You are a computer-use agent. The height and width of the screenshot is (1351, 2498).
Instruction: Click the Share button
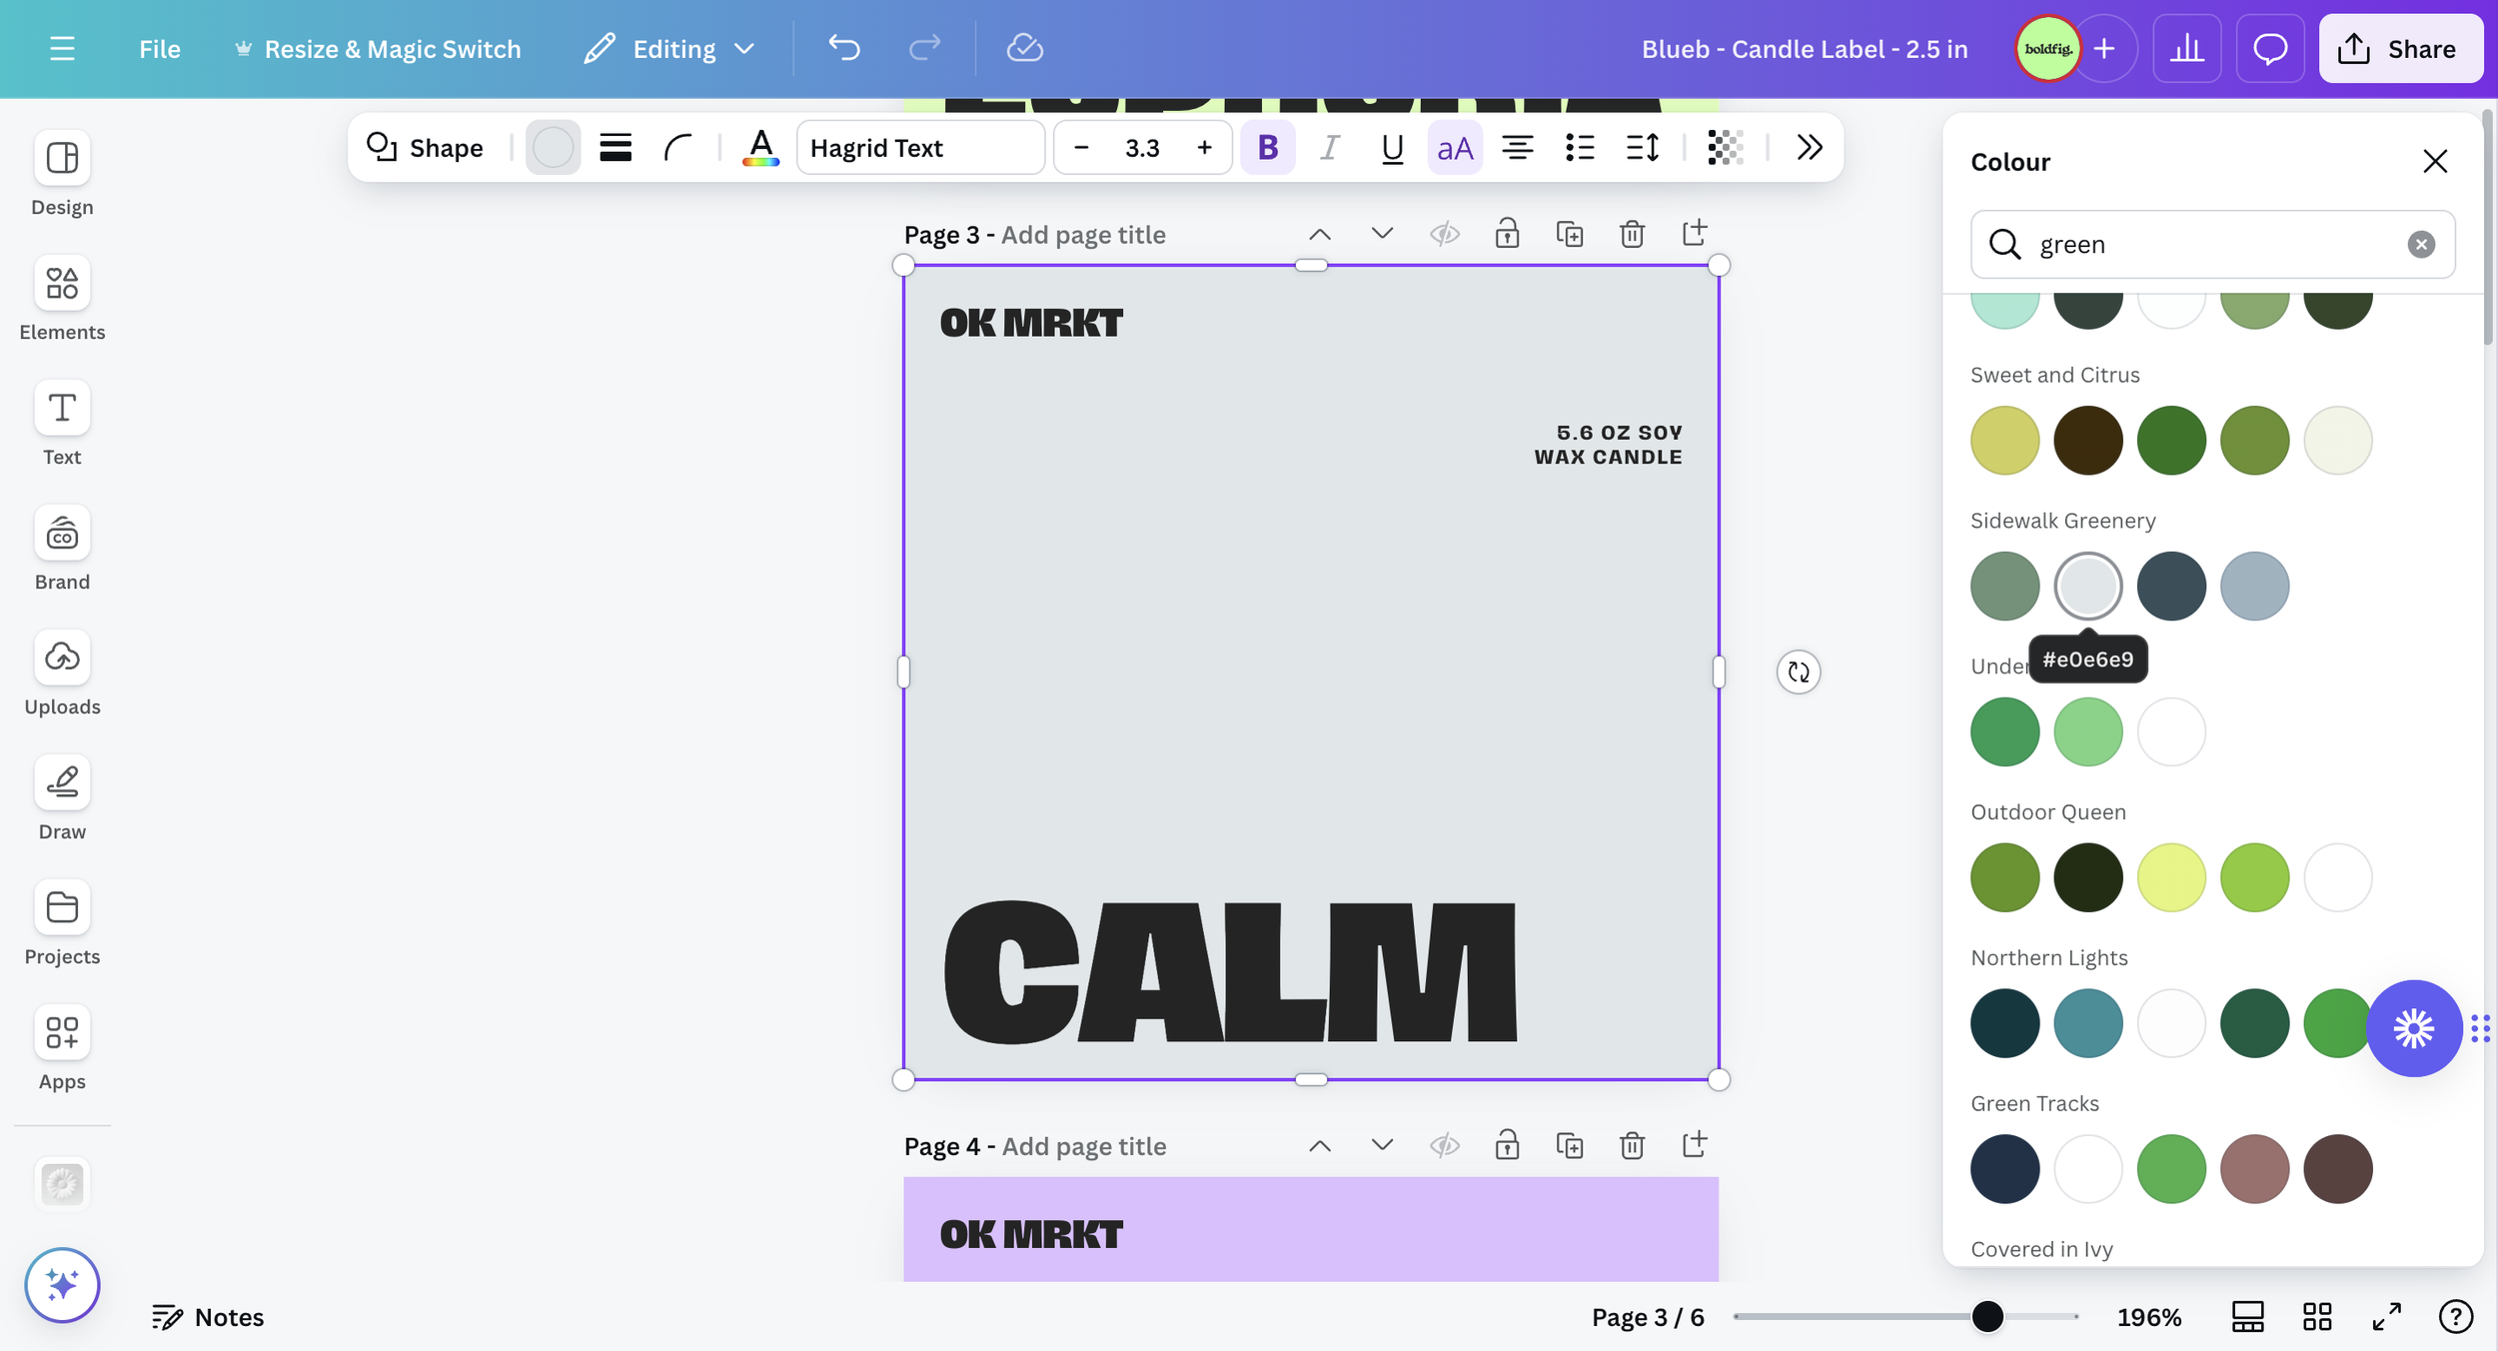click(2399, 48)
